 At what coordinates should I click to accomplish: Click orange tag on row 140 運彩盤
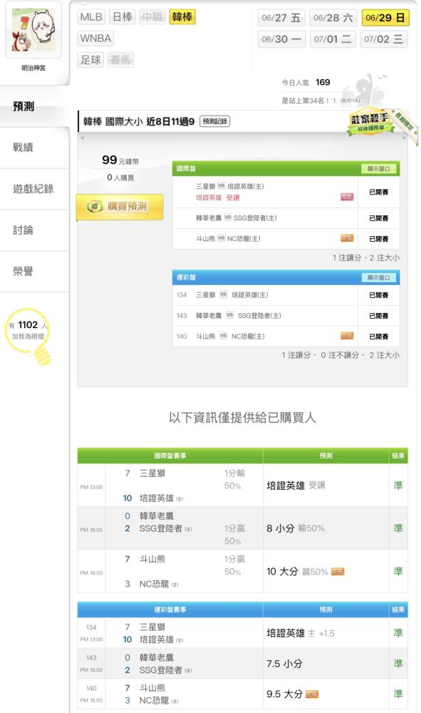(x=347, y=336)
